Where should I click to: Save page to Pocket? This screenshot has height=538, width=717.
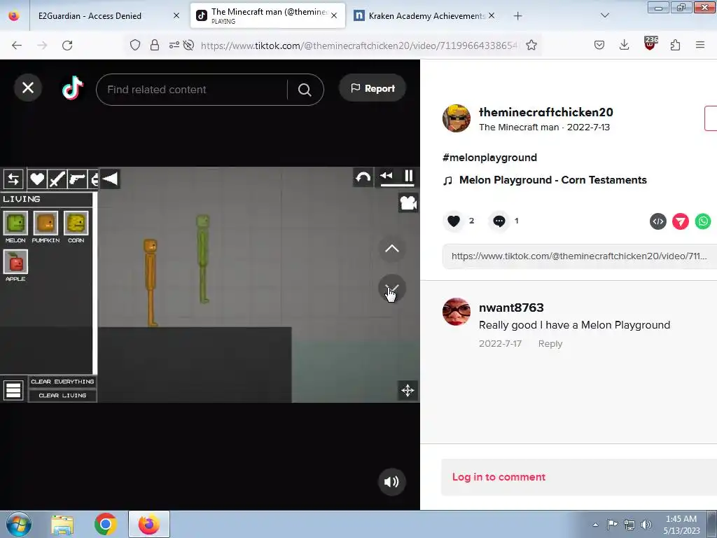[x=599, y=45]
